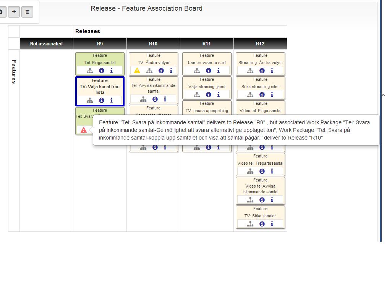Viewport: 392px width, 305px height.
Task: Click plain i icon on Streaming: Ändra volym
Action: click(272, 71)
